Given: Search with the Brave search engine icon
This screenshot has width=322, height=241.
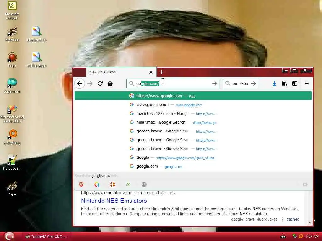Looking at the screenshot, I should click(81, 185).
